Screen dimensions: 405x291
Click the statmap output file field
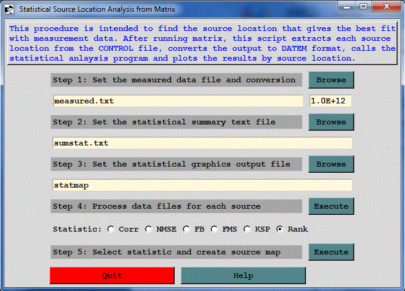[x=202, y=185]
